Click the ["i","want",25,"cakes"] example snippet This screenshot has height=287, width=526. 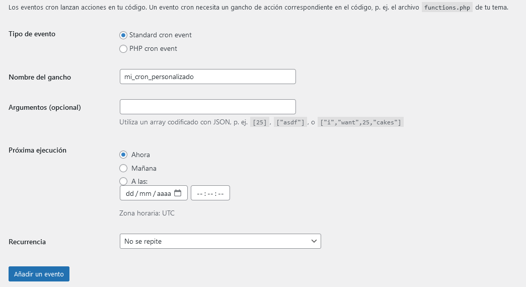point(360,122)
